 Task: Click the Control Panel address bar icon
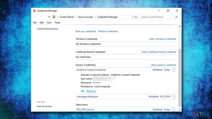pos(54,17)
